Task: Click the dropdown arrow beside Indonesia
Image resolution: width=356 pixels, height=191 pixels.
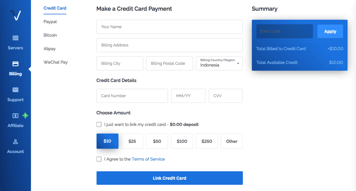Action: tap(238, 64)
